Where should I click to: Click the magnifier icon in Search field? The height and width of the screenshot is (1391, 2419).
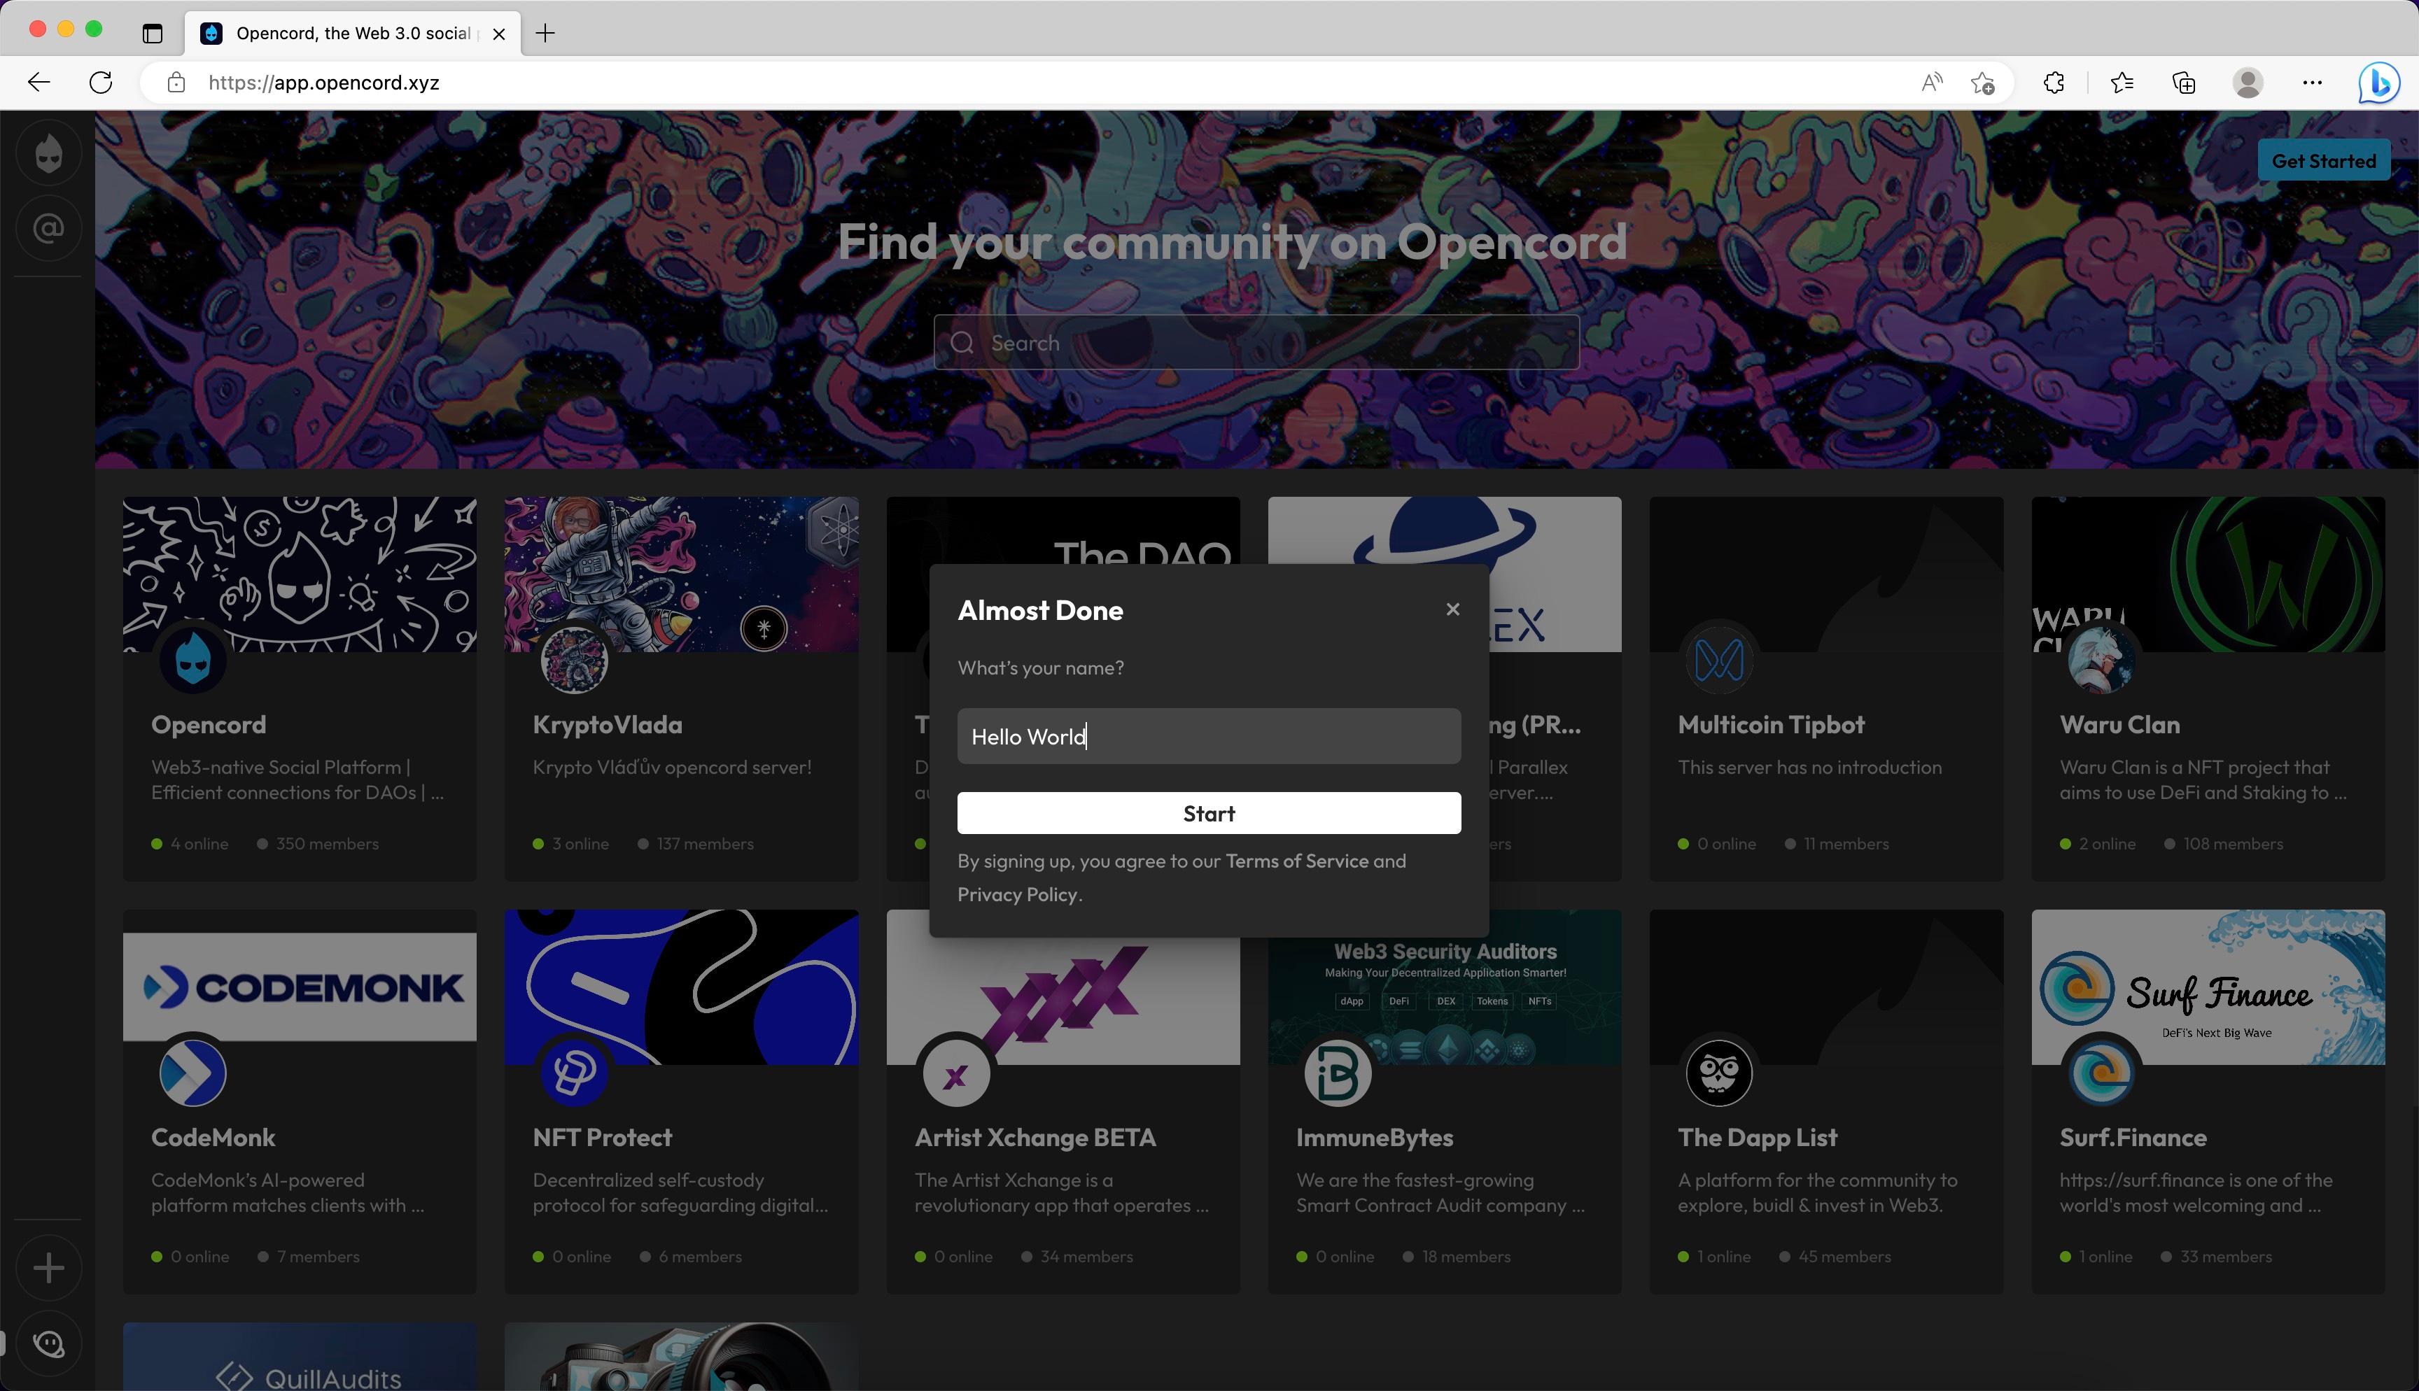coord(962,343)
